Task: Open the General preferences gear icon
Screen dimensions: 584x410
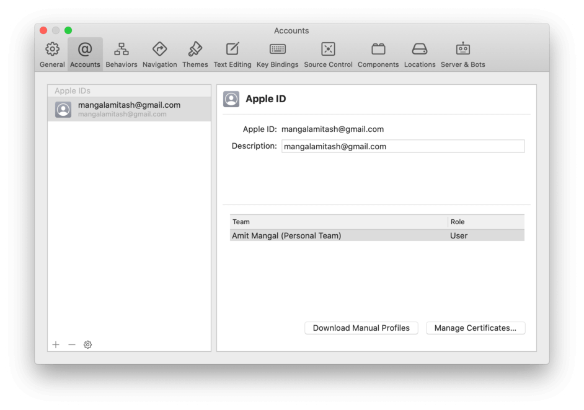Action: point(52,49)
